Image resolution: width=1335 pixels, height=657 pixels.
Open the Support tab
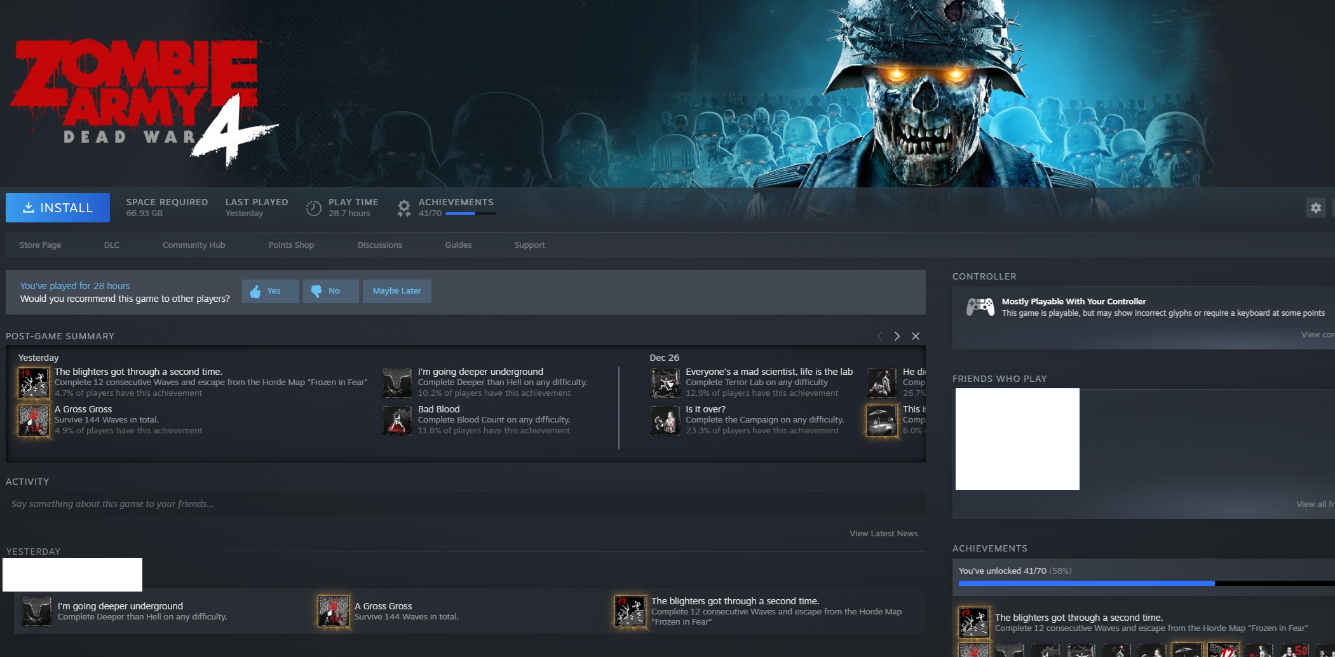point(529,245)
